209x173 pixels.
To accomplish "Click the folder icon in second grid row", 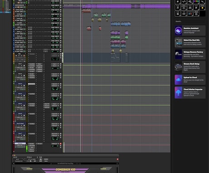I will pyautogui.click(x=184, y=7).
